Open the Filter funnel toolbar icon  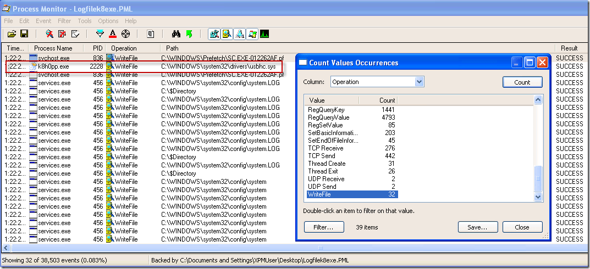click(x=100, y=34)
